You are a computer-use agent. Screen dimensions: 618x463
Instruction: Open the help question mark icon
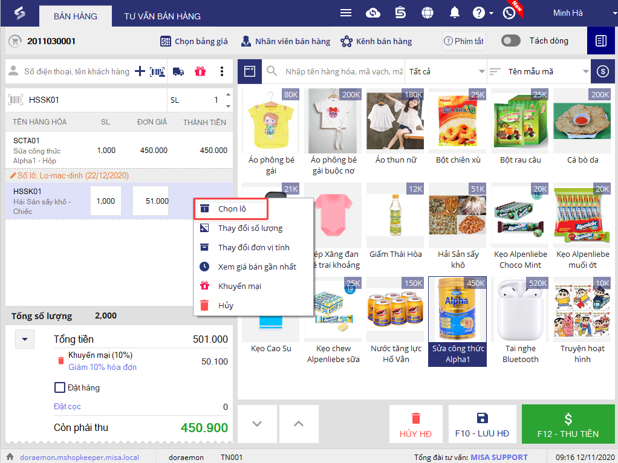(x=478, y=13)
